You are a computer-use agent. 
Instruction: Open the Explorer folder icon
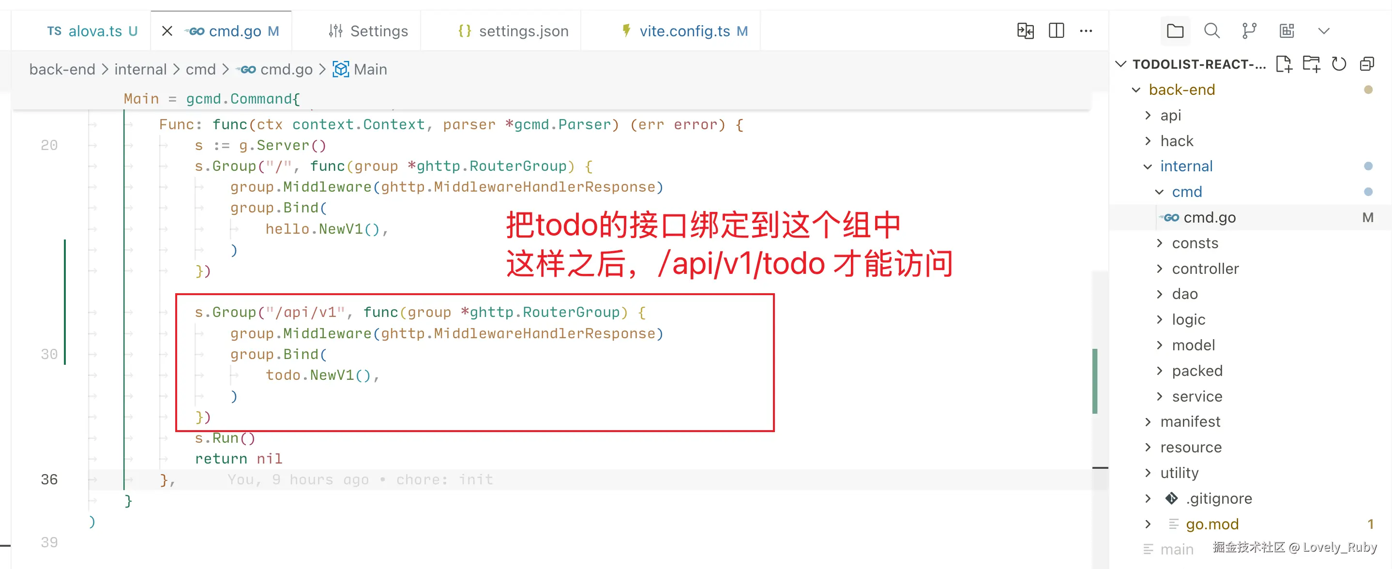pos(1175,31)
